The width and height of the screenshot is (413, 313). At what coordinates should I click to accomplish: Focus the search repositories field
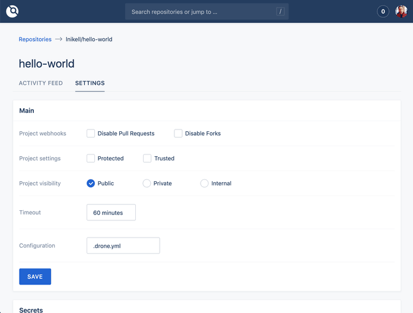[202, 11]
